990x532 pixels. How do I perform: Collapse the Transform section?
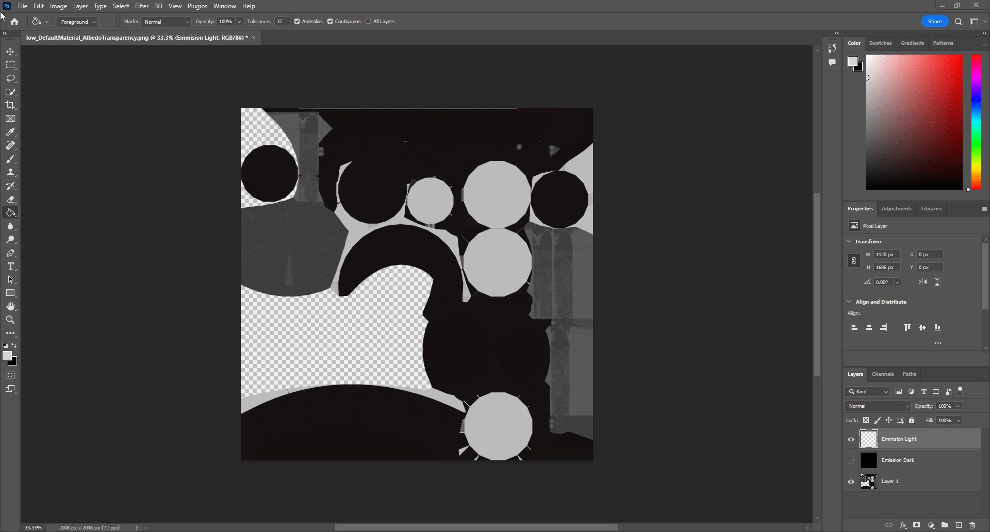pyautogui.click(x=849, y=241)
